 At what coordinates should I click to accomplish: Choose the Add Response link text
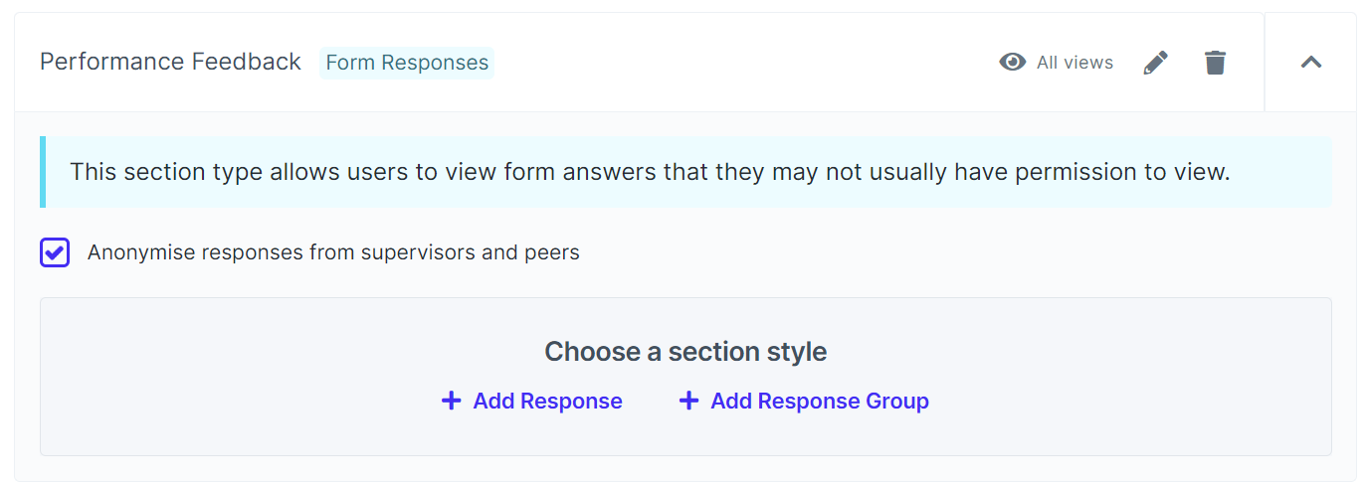click(x=547, y=401)
